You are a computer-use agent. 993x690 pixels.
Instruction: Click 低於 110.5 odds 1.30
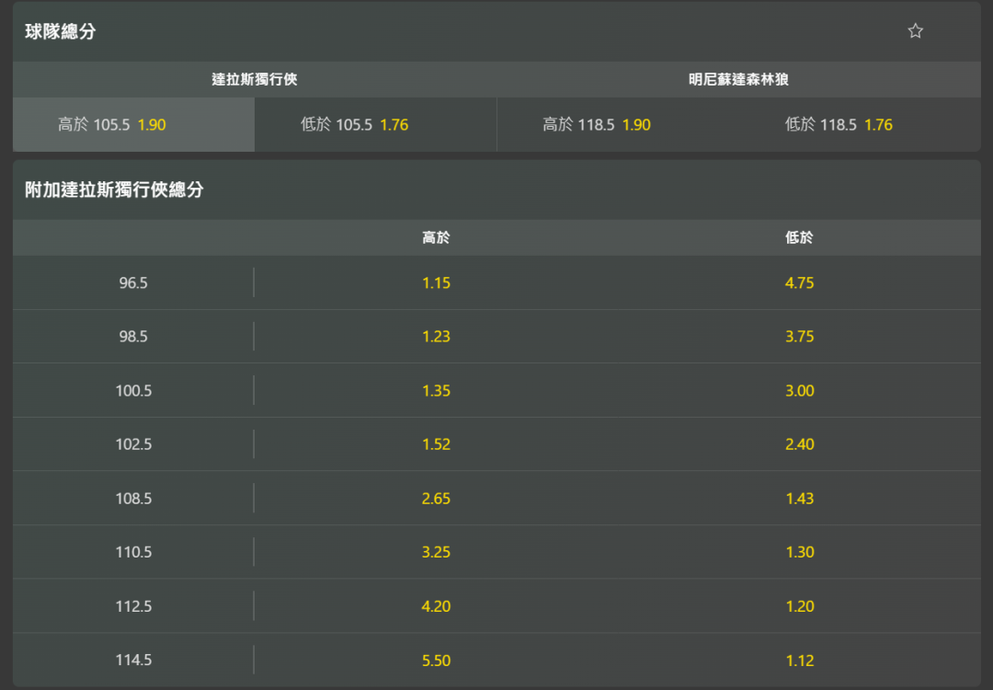click(x=799, y=552)
